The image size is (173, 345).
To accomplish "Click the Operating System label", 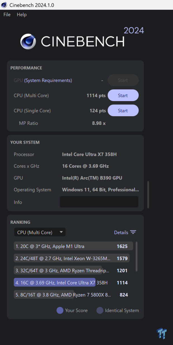I will pyautogui.click(x=32, y=190).
